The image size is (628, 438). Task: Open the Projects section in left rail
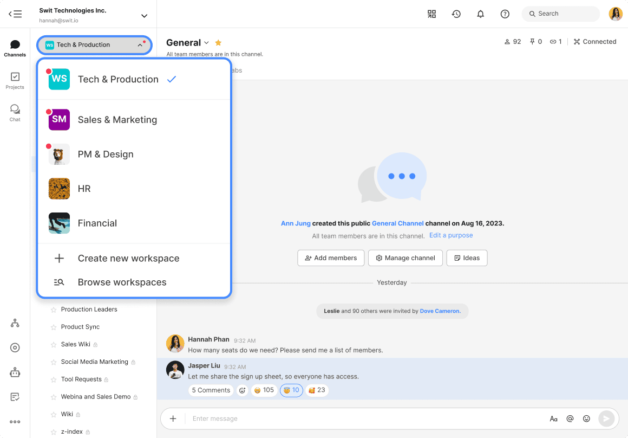[x=15, y=81]
